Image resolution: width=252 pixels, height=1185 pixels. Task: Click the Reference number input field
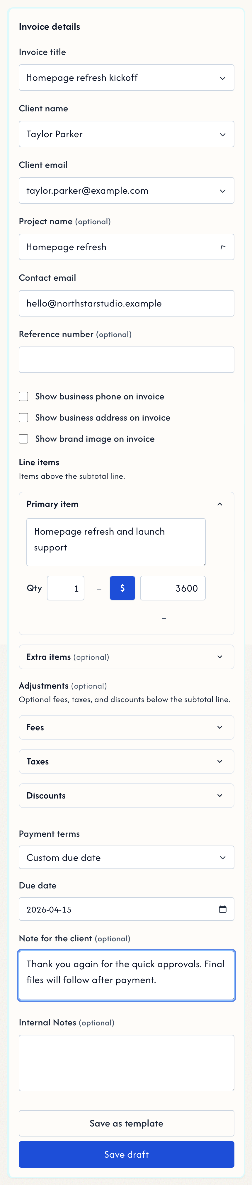pos(127,360)
